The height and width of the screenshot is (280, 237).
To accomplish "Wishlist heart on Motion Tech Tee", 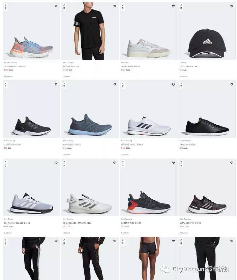I will 115,6.
